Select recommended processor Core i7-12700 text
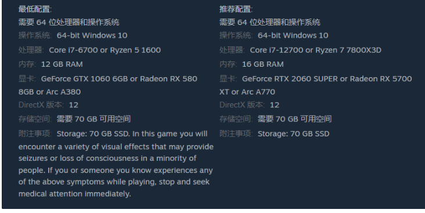 pyautogui.click(x=276, y=50)
